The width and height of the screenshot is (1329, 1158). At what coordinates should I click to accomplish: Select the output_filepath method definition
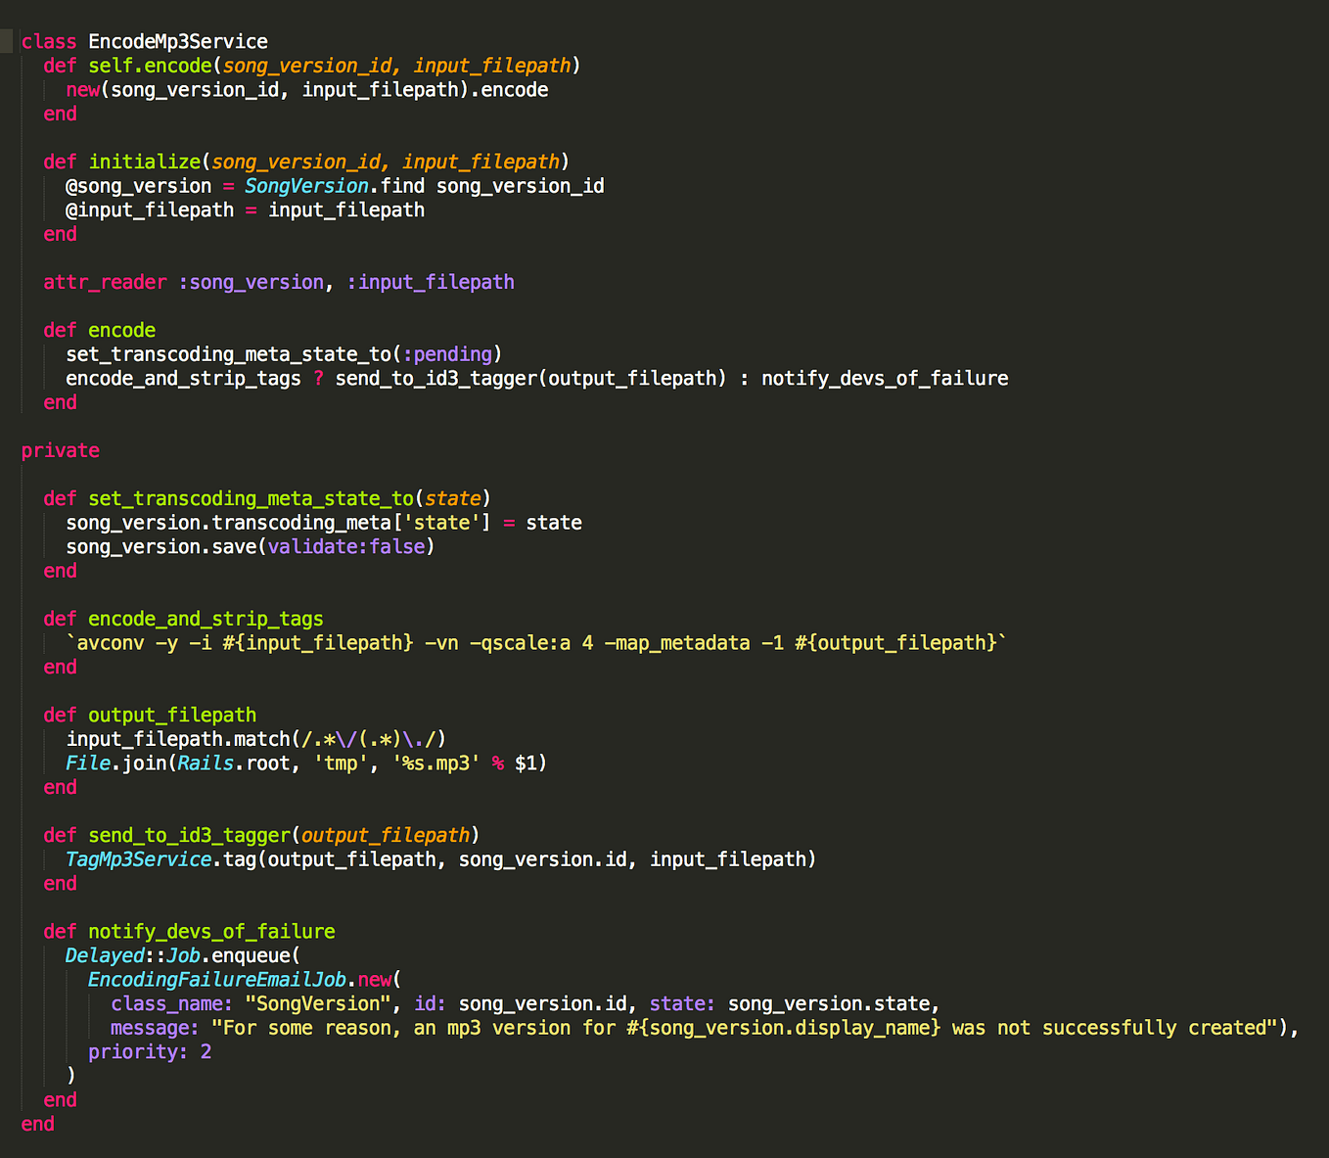point(171,715)
